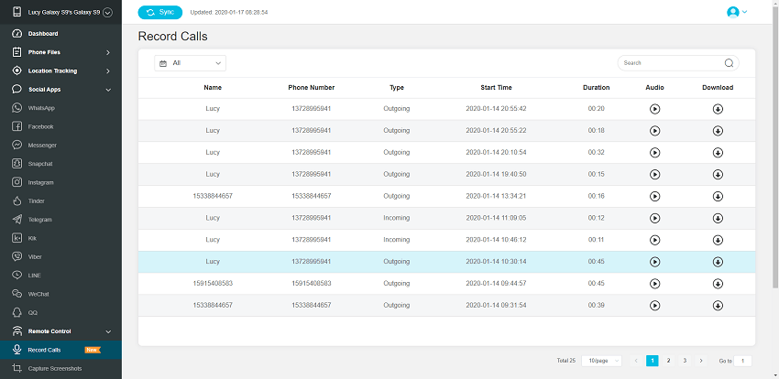Open Instagram in the sidebar
This screenshot has width=779, height=379.
tap(60, 182)
